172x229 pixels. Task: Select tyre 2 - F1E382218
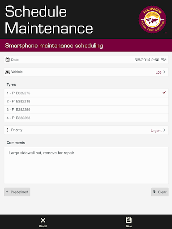[86, 101]
